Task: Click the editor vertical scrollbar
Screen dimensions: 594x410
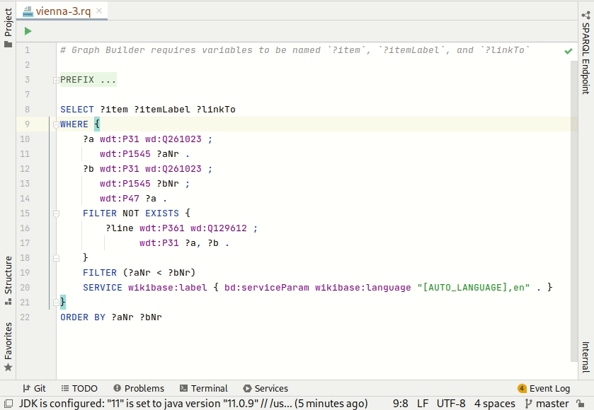Action: pyautogui.click(x=573, y=211)
